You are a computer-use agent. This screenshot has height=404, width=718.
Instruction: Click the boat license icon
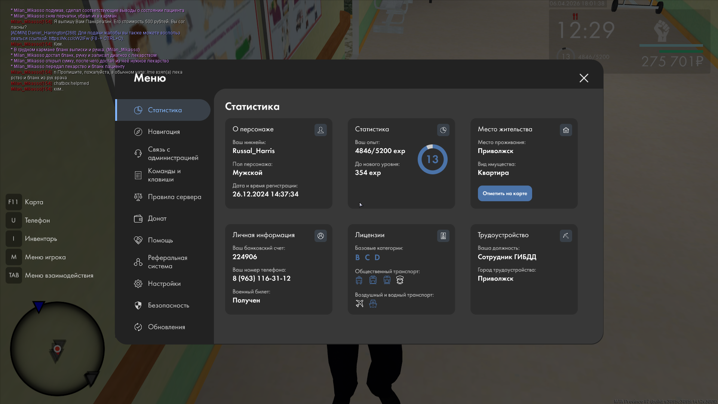[x=373, y=303]
